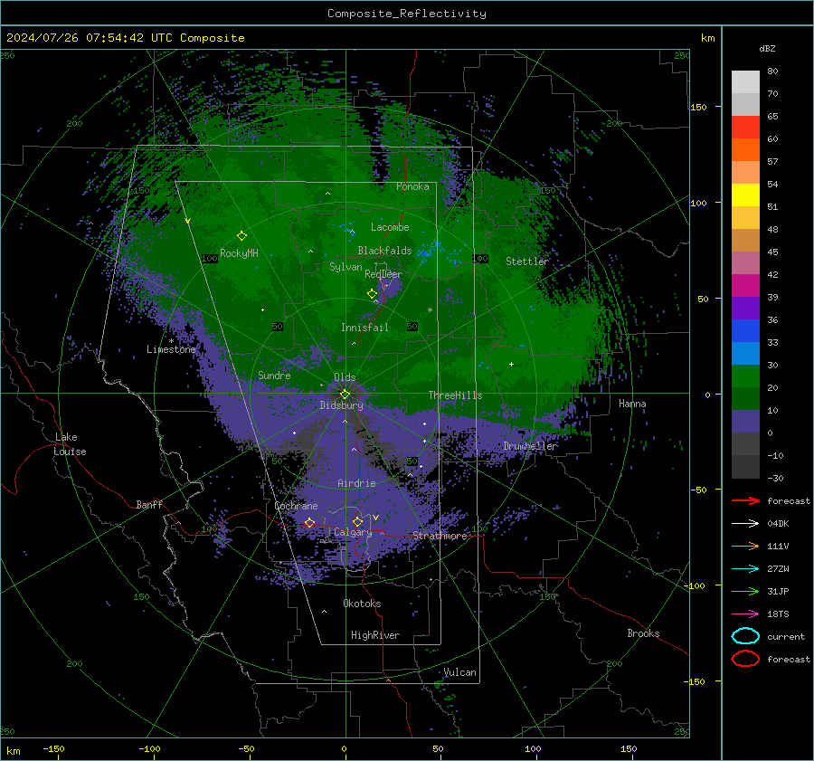Select the white 04DK arrow icon
The height and width of the screenshot is (761, 814).
click(745, 523)
